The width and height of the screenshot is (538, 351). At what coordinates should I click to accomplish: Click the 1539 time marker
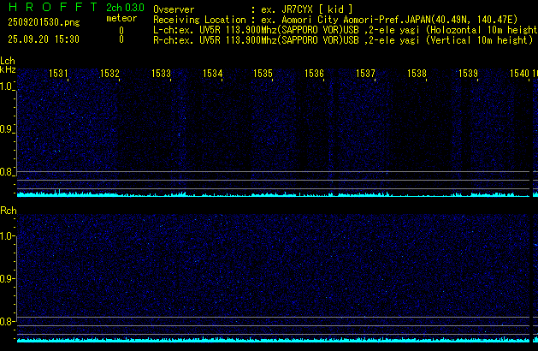pyautogui.click(x=468, y=74)
